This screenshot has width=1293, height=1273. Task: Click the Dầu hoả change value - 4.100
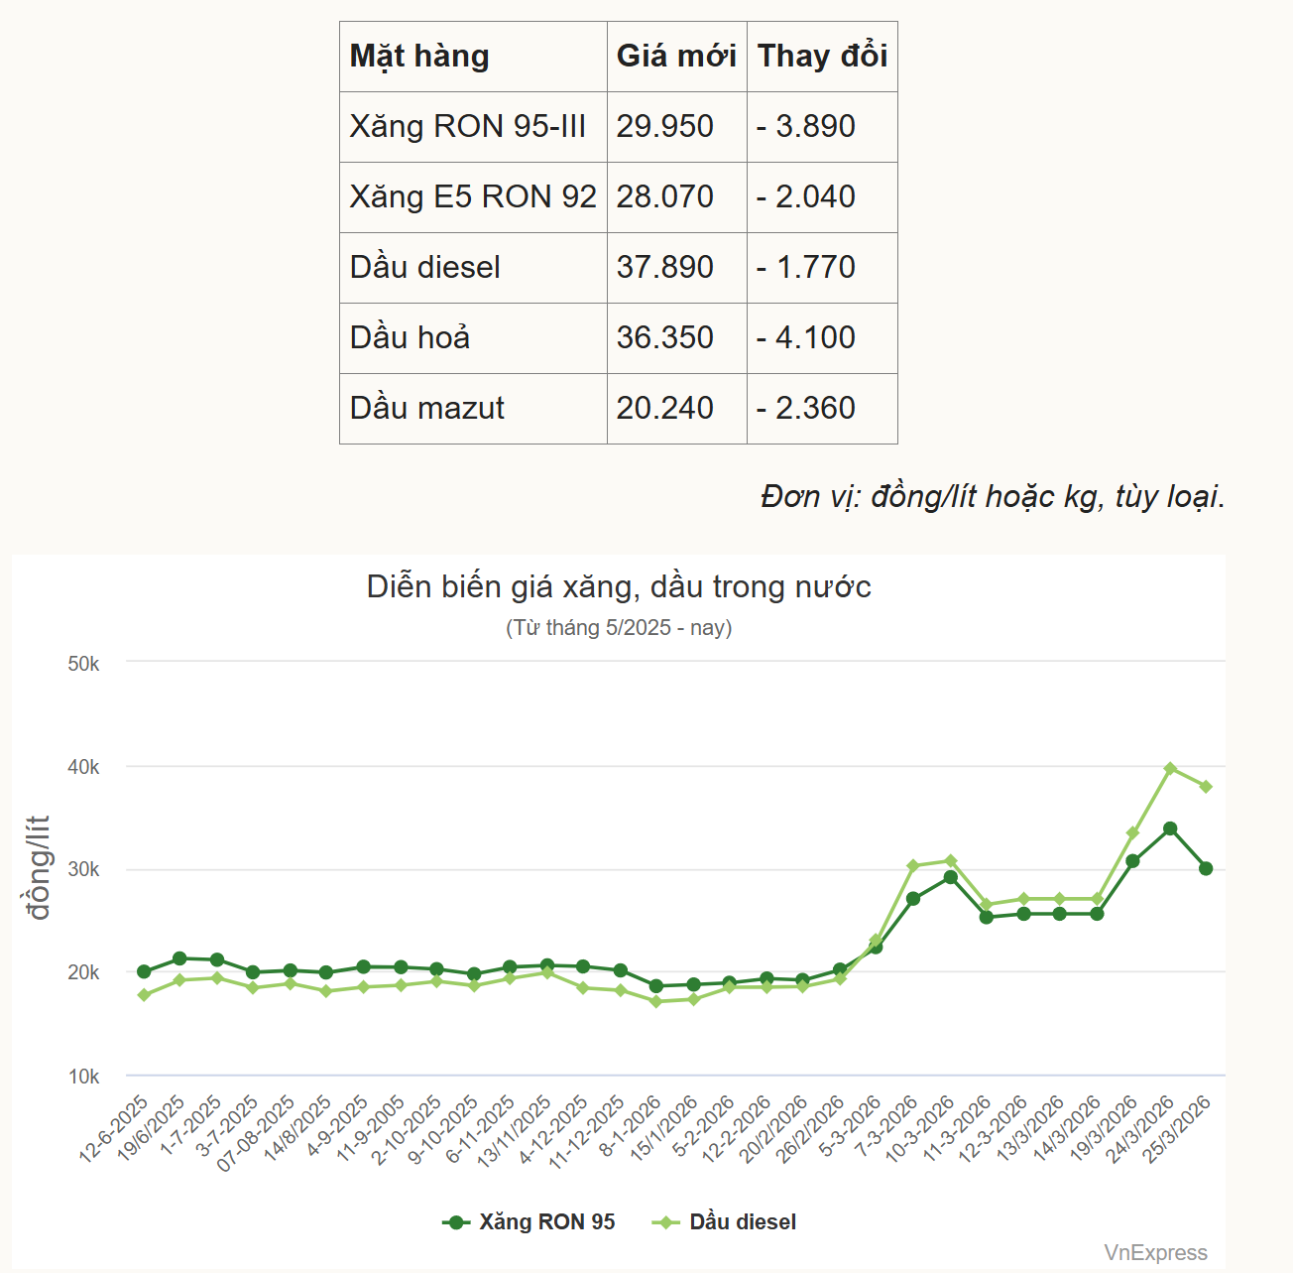pyautogui.click(x=806, y=338)
